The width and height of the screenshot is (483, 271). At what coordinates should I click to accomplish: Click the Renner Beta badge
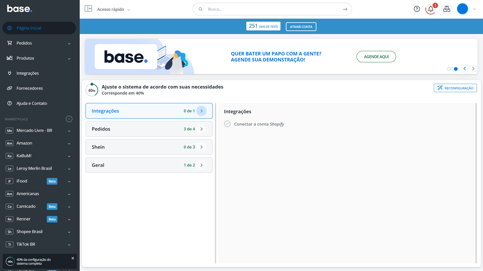click(52, 219)
